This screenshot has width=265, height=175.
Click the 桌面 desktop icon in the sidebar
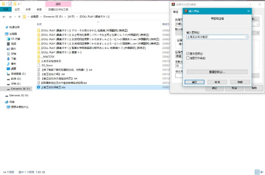[x=8, y=69]
